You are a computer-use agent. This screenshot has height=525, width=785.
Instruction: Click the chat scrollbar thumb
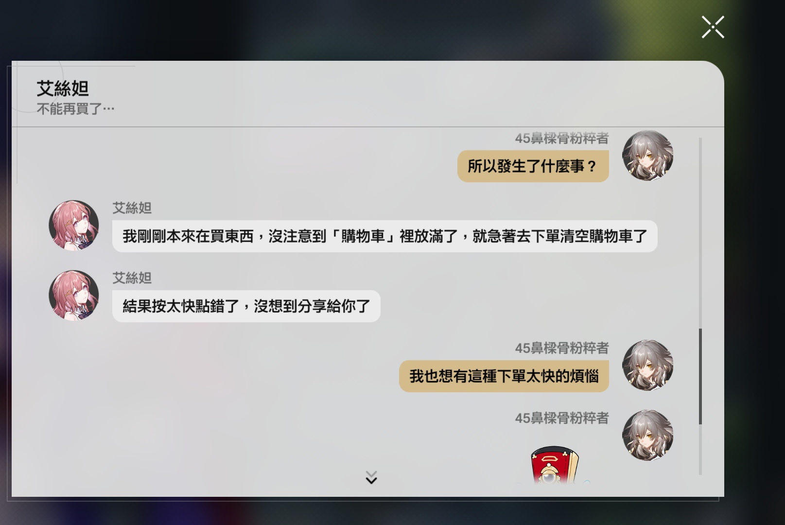coord(700,376)
